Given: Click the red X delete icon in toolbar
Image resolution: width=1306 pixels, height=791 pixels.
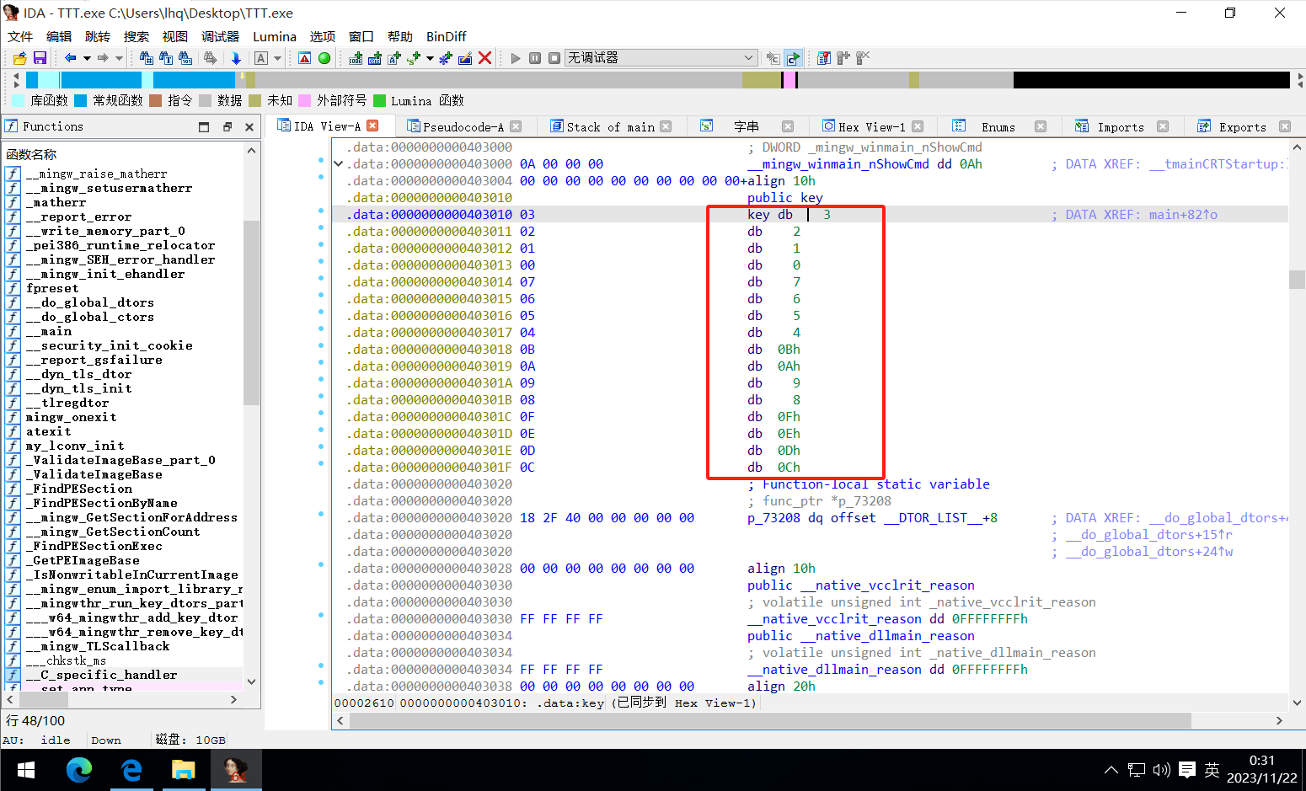Looking at the screenshot, I should point(484,58).
